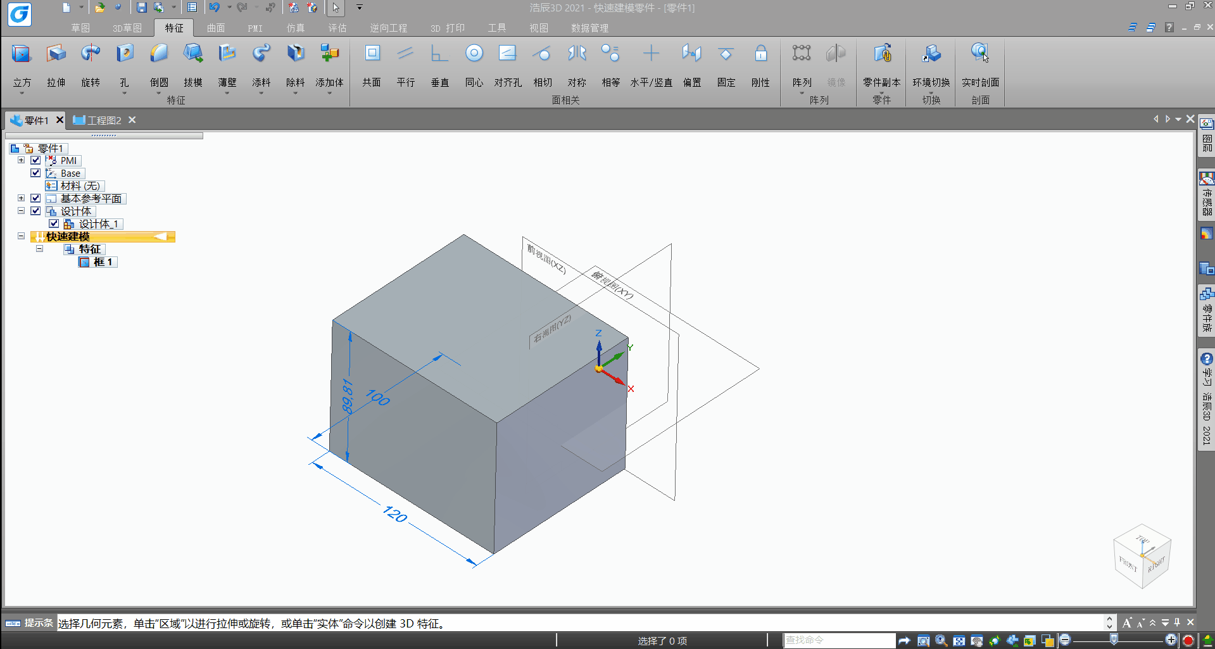Switch to the 逆向工程 ribbon tab

pos(389,28)
